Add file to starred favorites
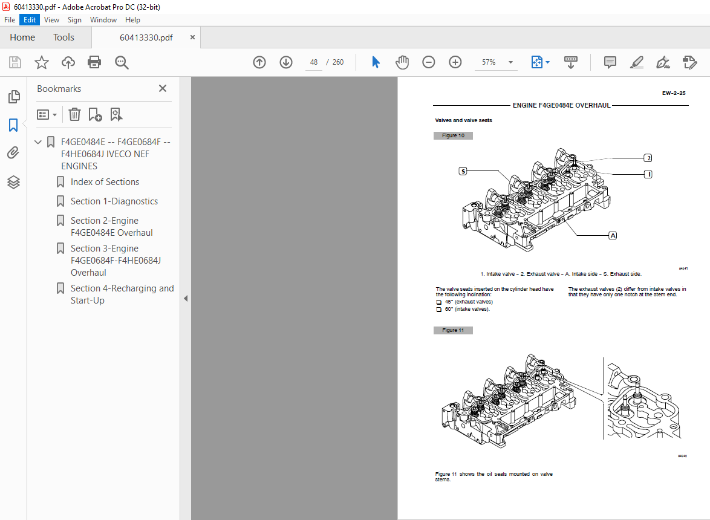 point(42,62)
